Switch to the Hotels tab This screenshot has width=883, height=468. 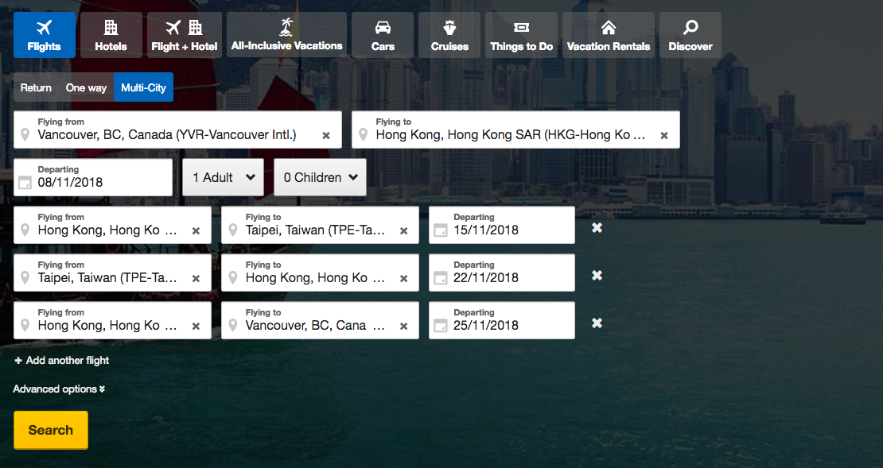click(111, 35)
